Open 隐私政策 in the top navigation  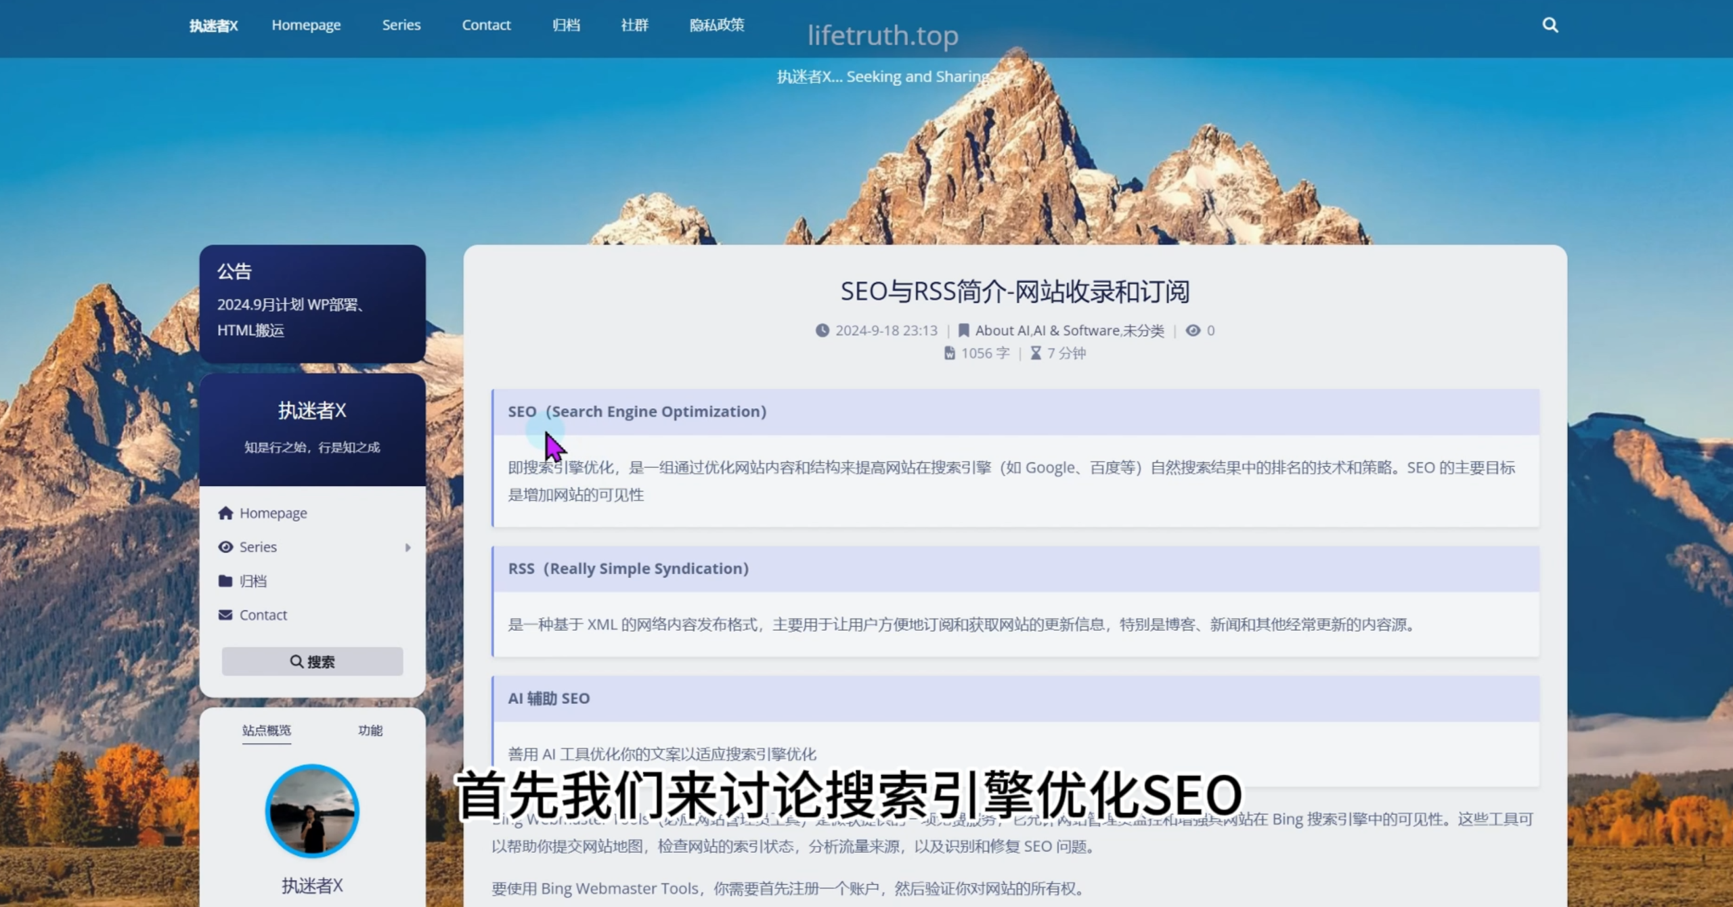click(x=716, y=25)
